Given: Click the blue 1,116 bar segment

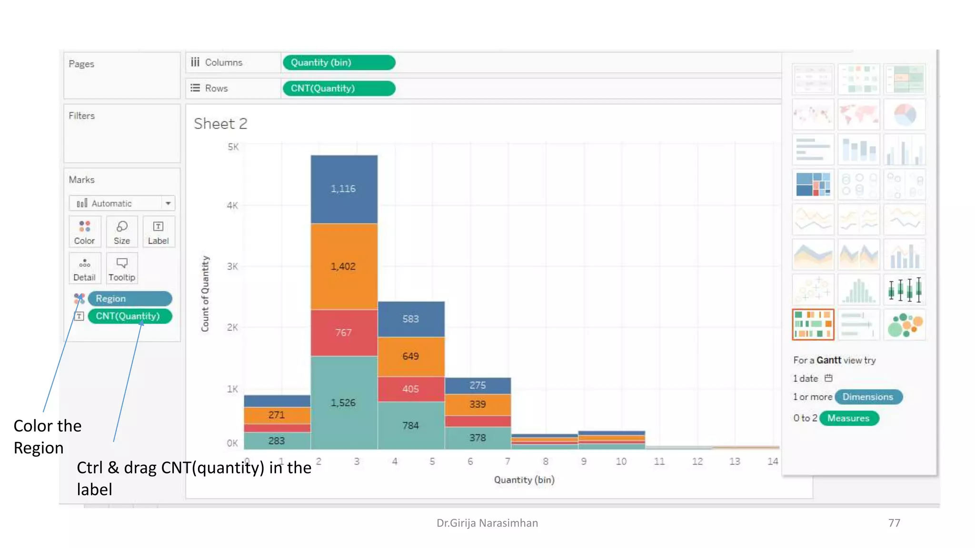Looking at the screenshot, I should (344, 189).
